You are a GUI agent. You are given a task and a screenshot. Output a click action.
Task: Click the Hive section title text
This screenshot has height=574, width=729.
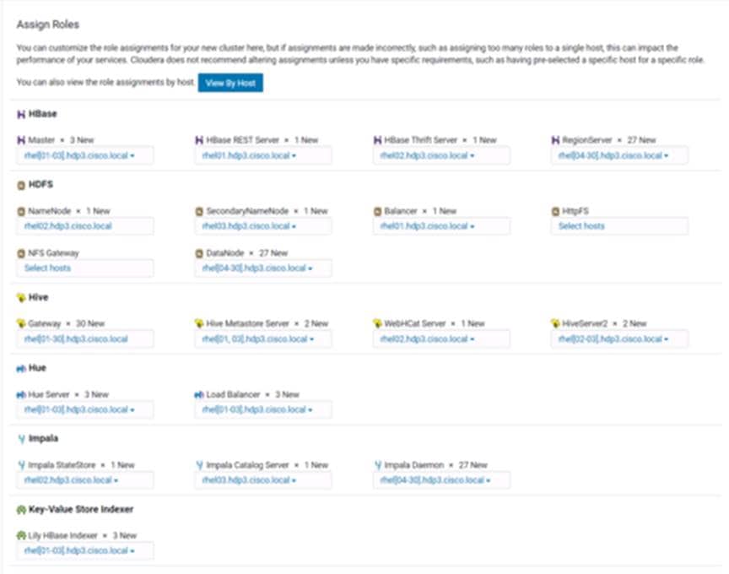point(38,297)
